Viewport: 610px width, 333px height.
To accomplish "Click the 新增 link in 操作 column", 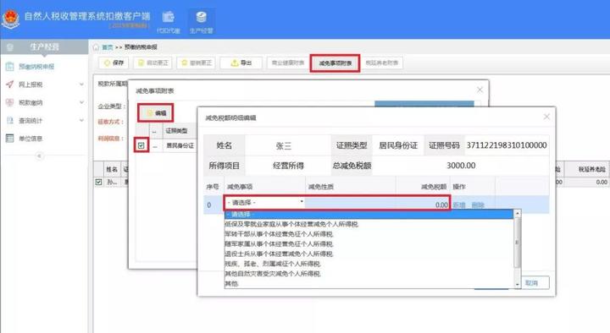I will [x=459, y=205].
